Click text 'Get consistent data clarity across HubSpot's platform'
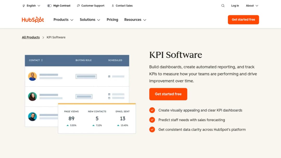281x158 pixels. point(202,130)
